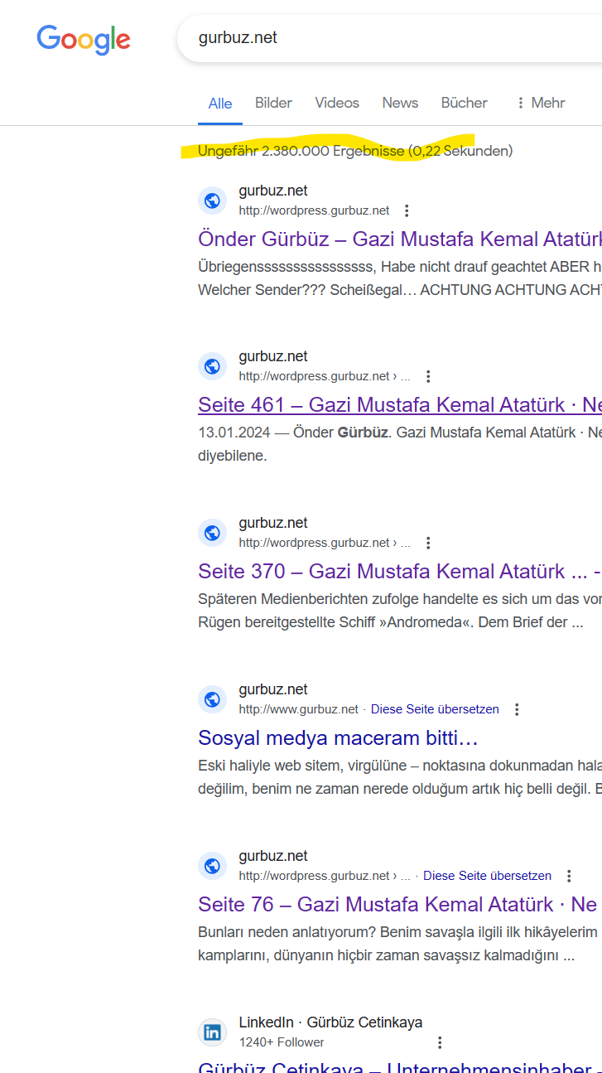The width and height of the screenshot is (602, 1073).
Task: Click the result count text Ungefähr 2.380.000 Ergebnisse
Action: (x=301, y=151)
